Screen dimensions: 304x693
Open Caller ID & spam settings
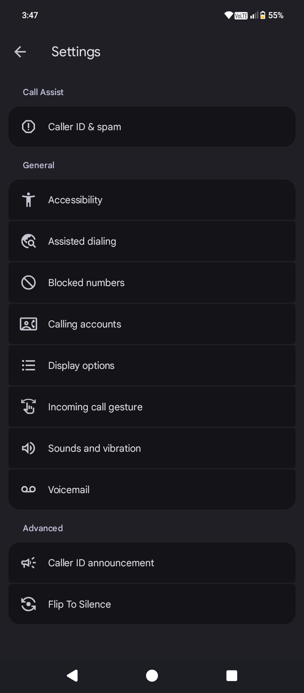tap(152, 127)
